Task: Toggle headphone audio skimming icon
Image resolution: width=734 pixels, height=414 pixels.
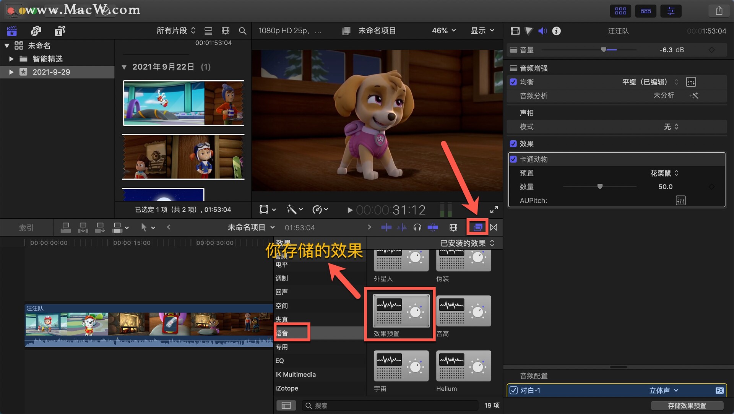Action: click(417, 227)
